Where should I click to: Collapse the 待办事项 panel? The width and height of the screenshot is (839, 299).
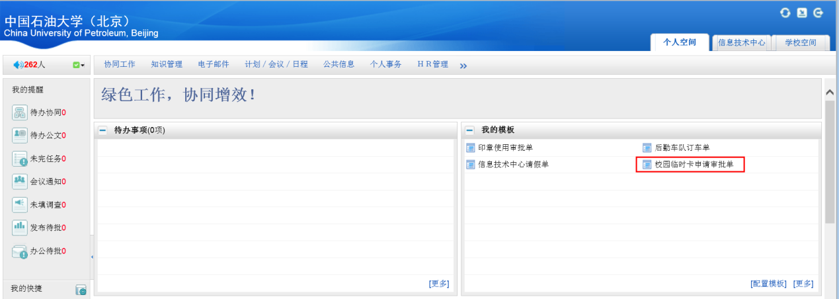[102, 130]
